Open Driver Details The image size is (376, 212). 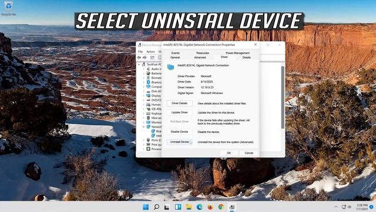coord(179,104)
